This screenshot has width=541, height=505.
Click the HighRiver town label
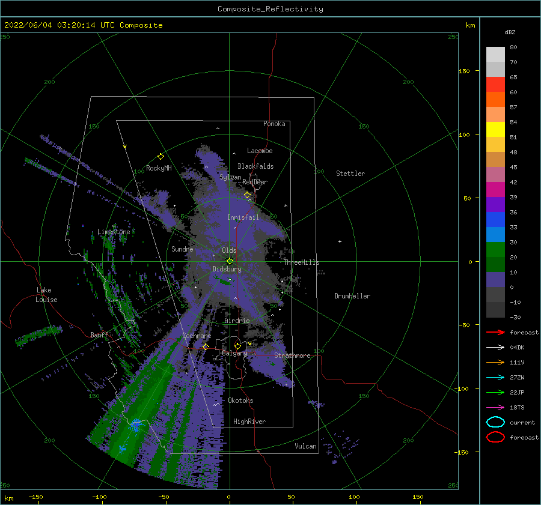(x=249, y=422)
